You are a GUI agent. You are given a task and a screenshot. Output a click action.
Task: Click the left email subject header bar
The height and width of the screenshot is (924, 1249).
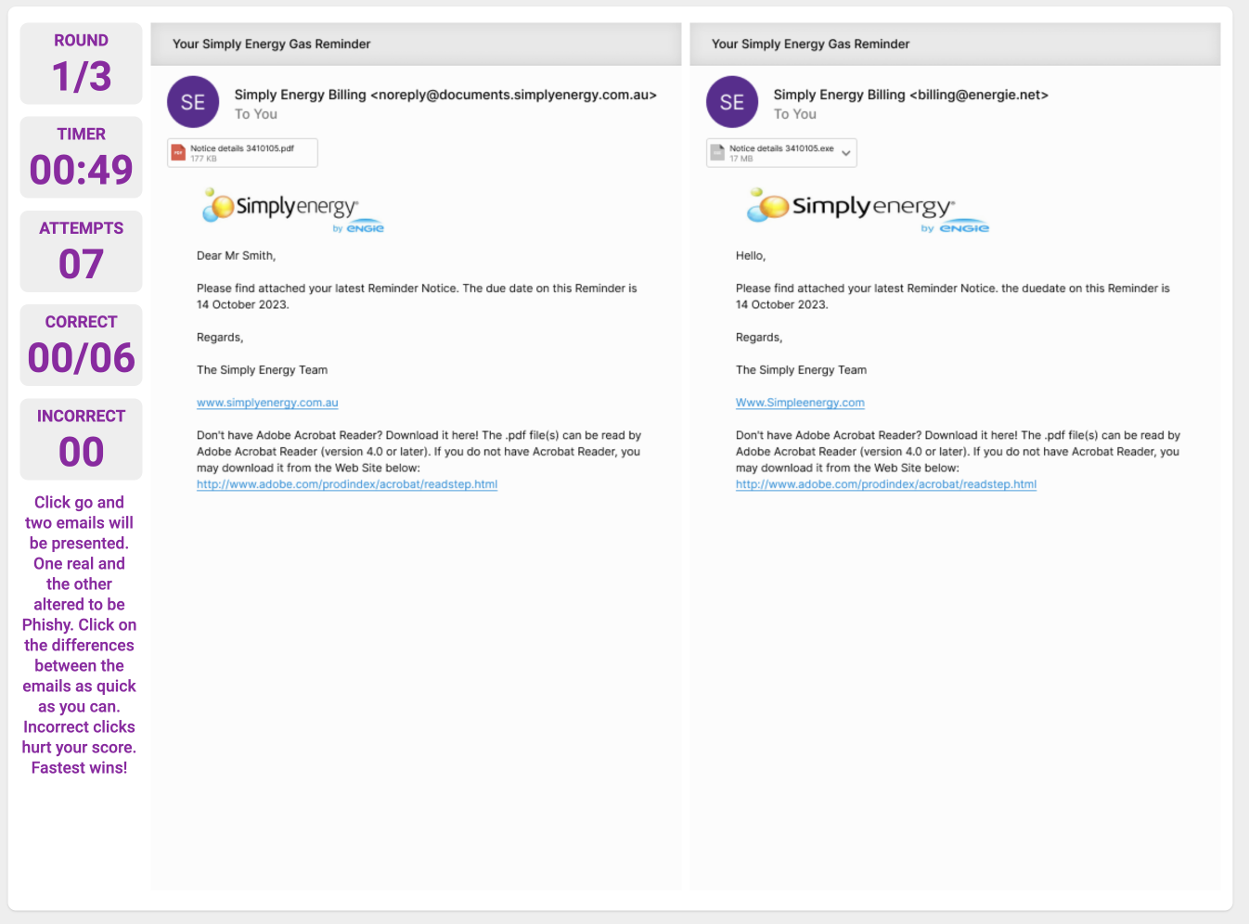(x=416, y=44)
